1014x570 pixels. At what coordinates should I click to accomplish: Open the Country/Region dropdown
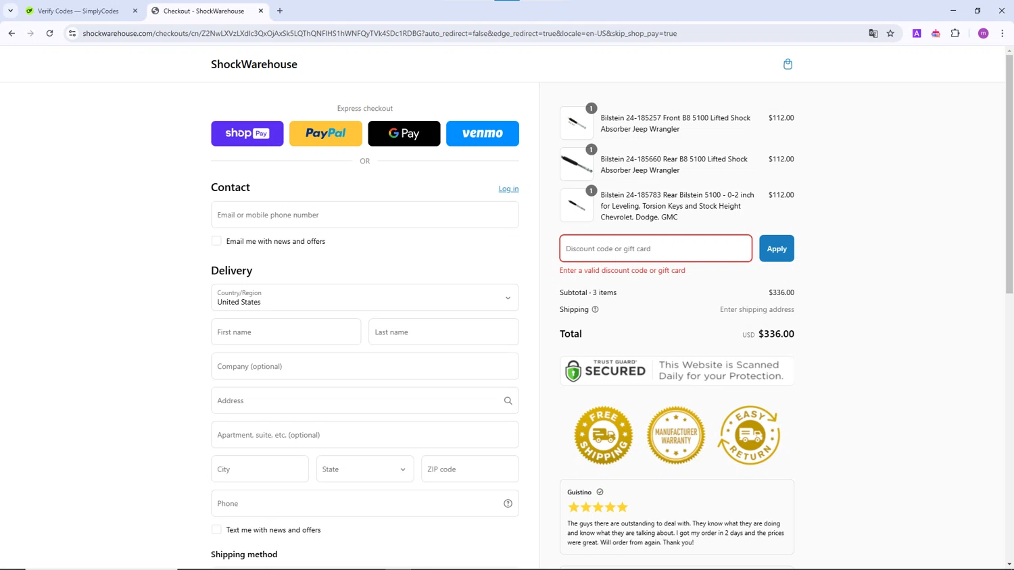365,297
